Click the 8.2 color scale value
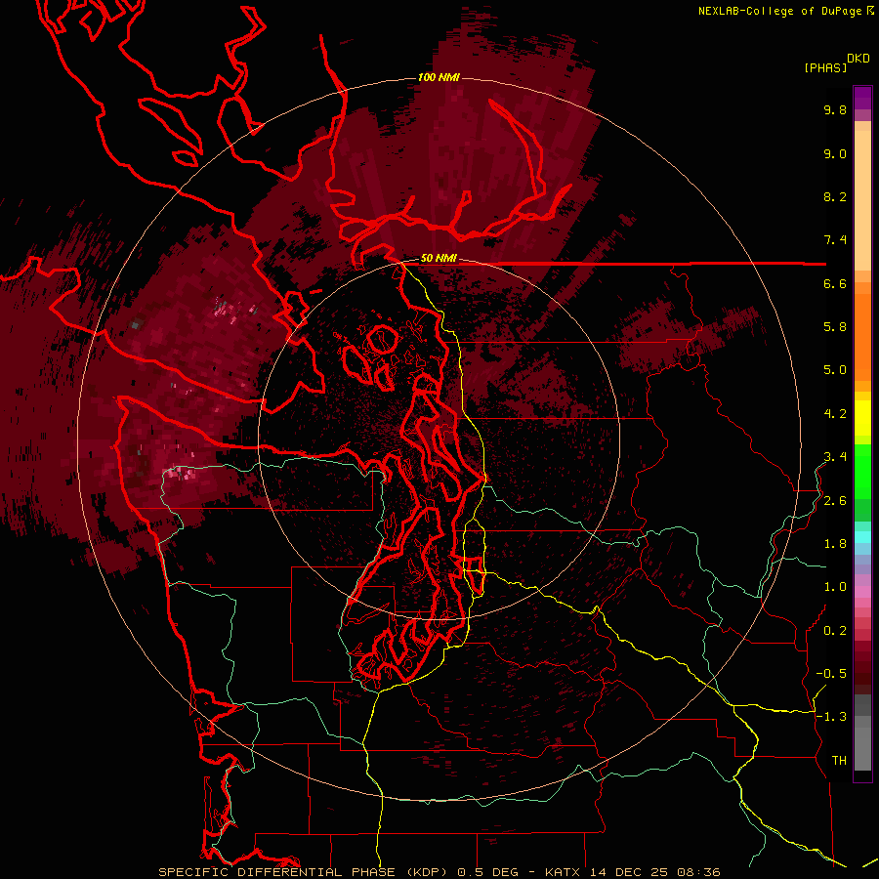The height and width of the screenshot is (879, 879). pyautogui.click(x=835, y=197)
